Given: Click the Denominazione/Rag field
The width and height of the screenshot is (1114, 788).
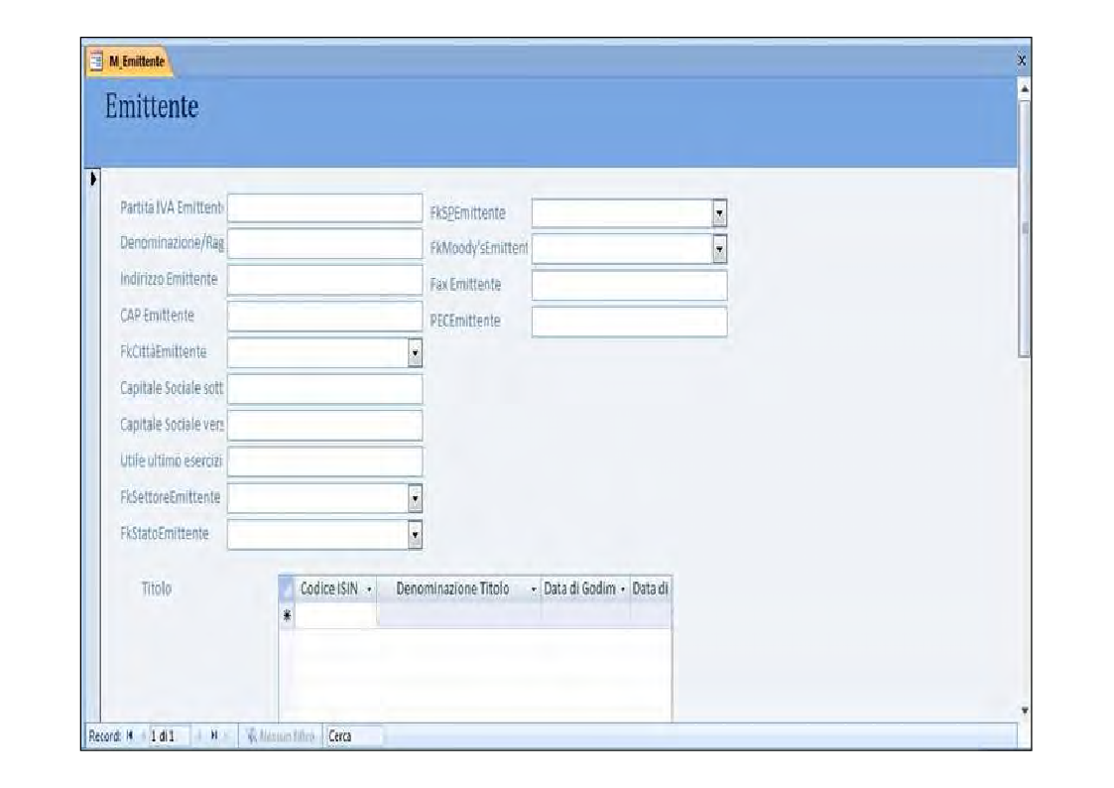Looking at the screenshot, I should [324, 244].
